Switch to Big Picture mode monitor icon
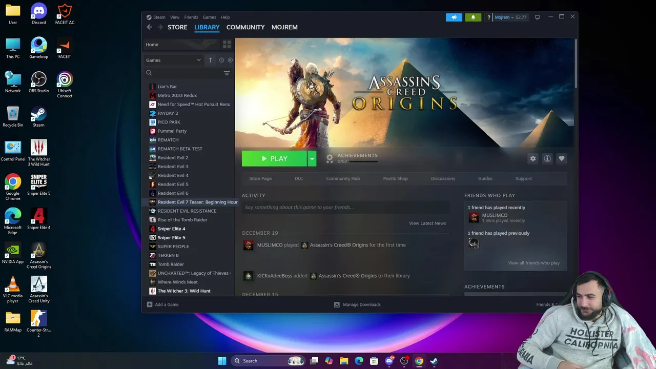 [x=537, y=17]
